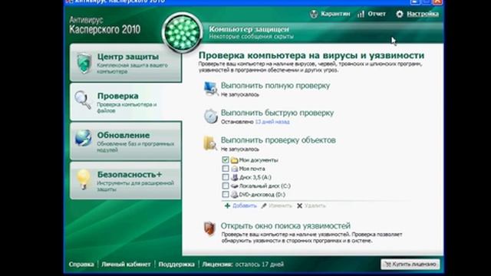Click the Локальный диск (C:) drive icon
This screenshot has height=276, width=491.
point(235,186)
